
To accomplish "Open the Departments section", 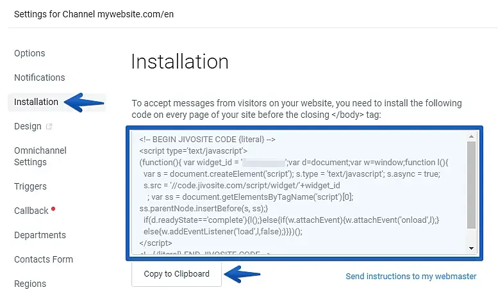I will pos(40,235).
